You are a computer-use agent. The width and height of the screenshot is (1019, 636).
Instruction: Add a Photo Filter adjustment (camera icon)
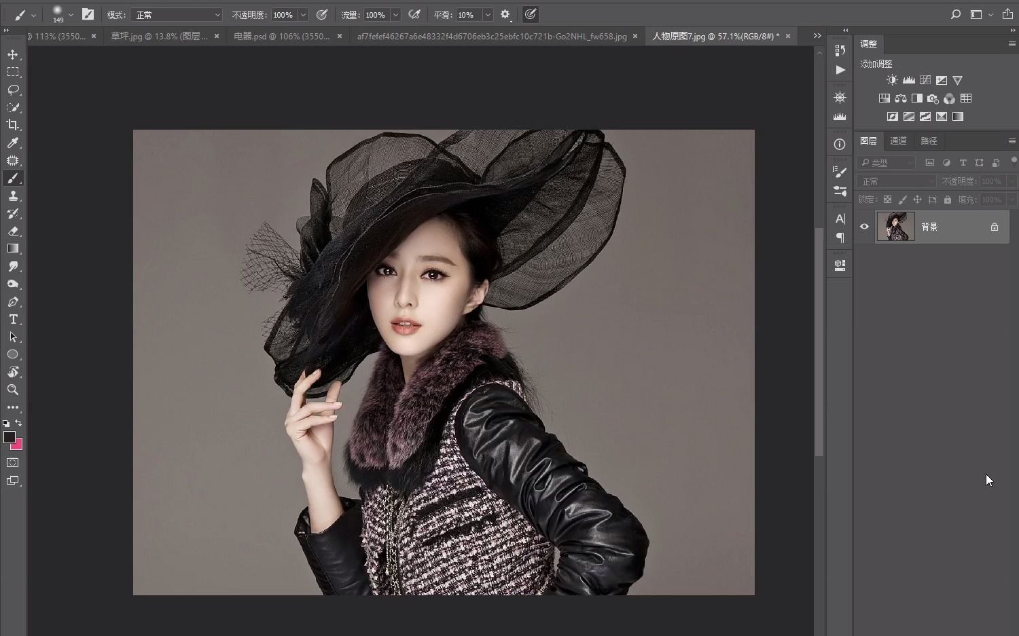[x=933, y=98]
